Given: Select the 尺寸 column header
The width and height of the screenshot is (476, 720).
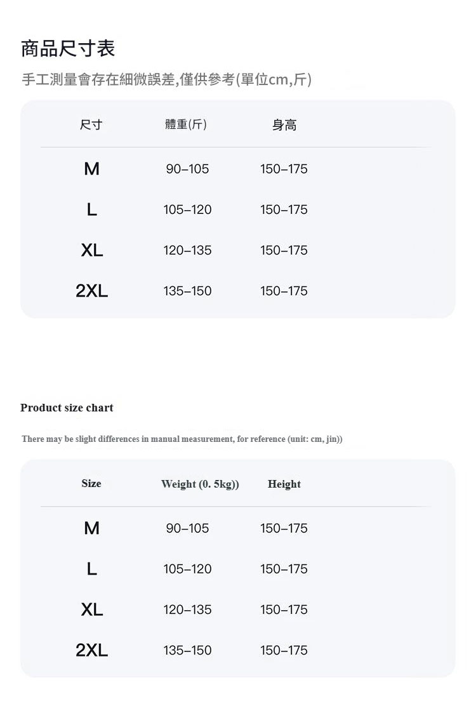Looking at the screenshot, I should [91, 125].
